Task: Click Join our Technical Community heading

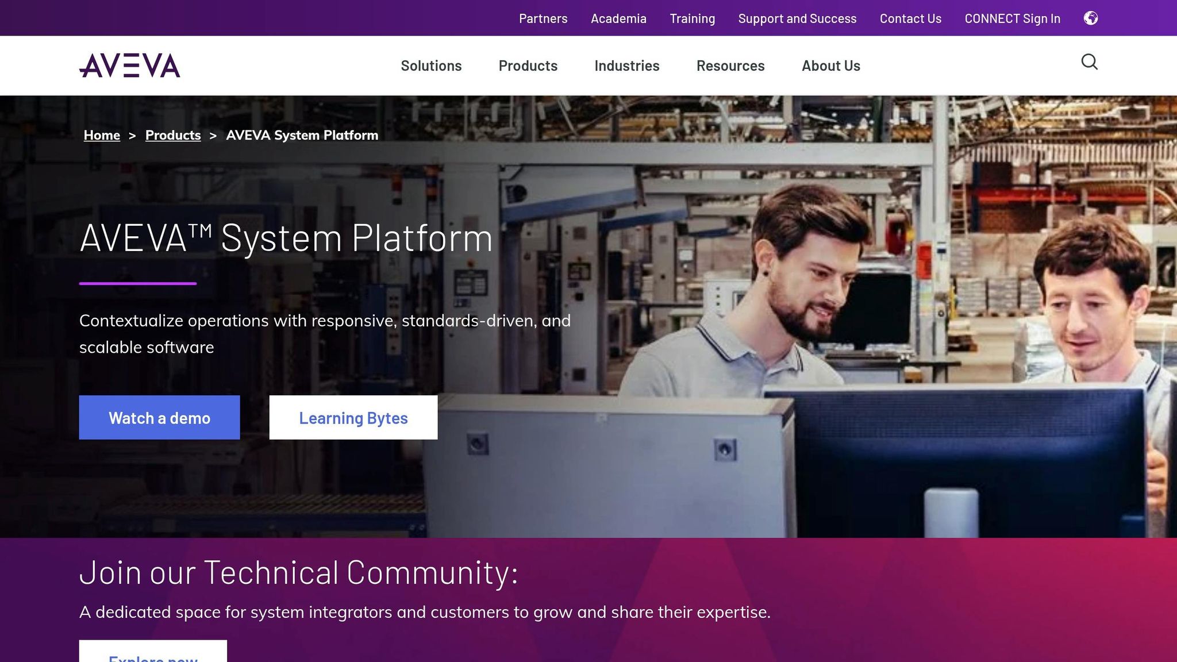Action: (x=299, y=572)
